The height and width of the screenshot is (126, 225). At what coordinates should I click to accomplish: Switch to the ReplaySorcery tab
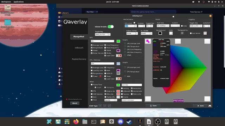click(x=79, y=59)
